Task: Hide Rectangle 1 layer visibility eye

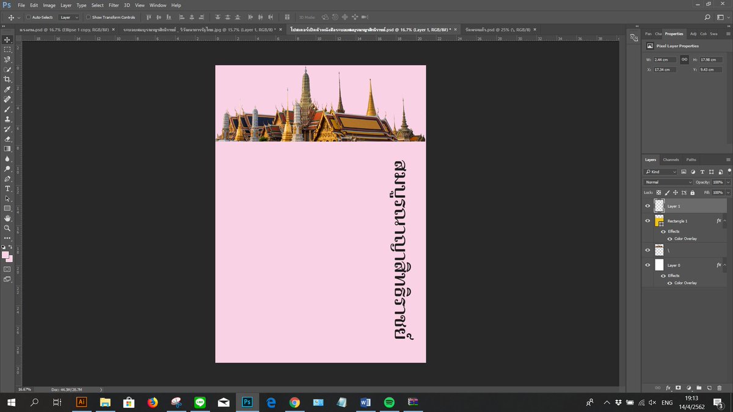Action: [x=647, y=220]
